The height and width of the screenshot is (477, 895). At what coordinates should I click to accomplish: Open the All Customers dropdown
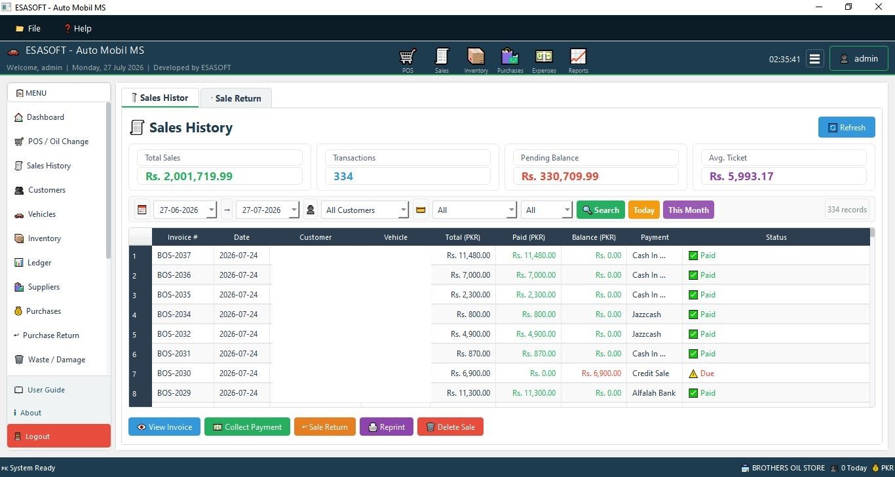(365, 210)
